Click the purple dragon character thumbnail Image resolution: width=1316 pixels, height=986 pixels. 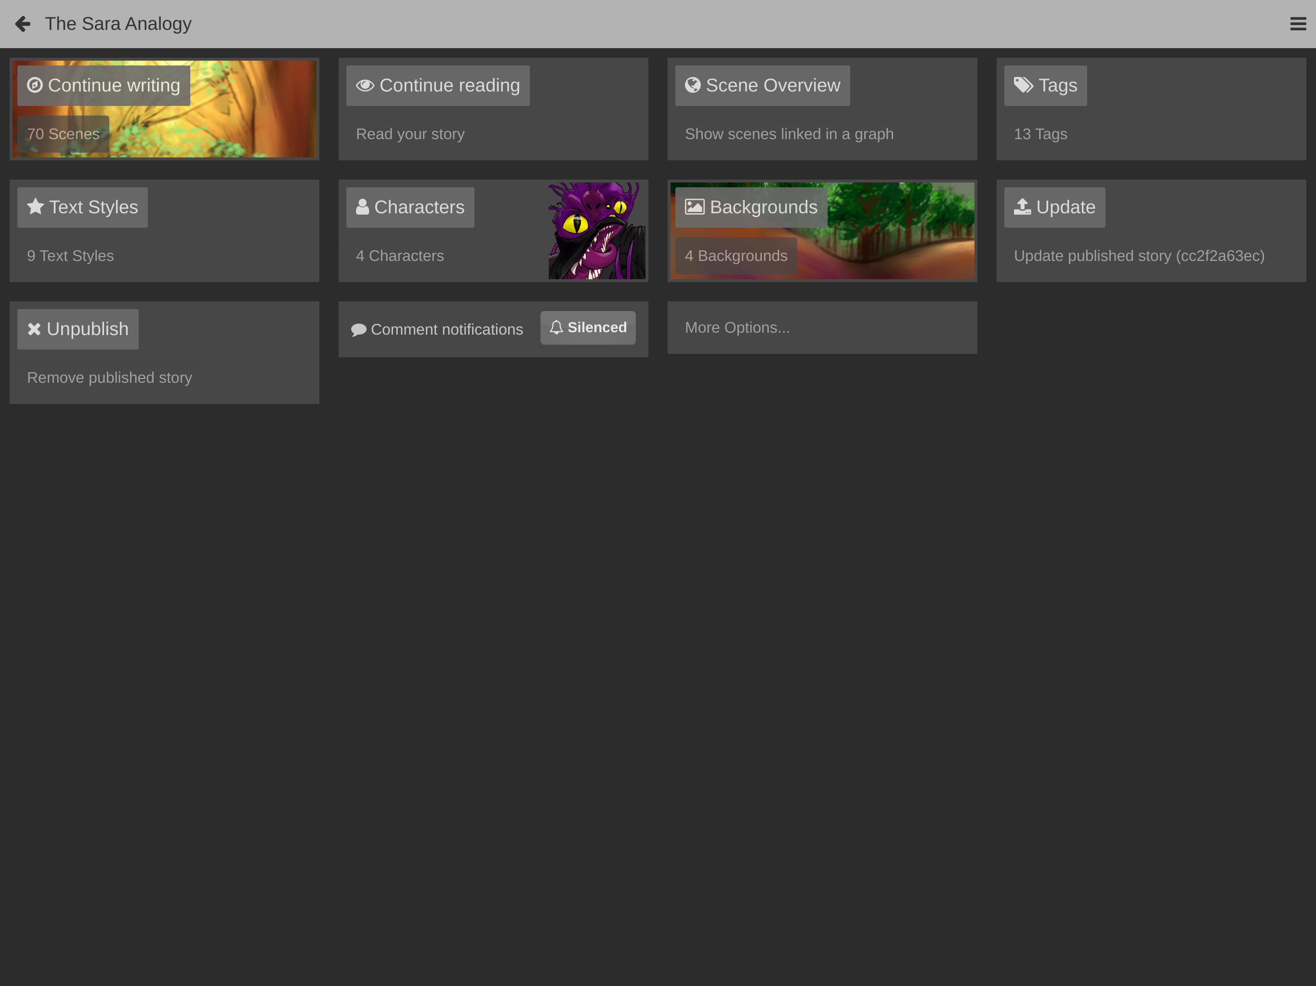pyautogui.click(x=597, y=231)
